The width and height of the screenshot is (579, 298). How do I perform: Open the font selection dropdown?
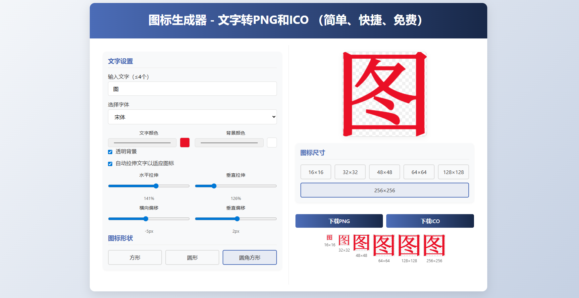192,117
